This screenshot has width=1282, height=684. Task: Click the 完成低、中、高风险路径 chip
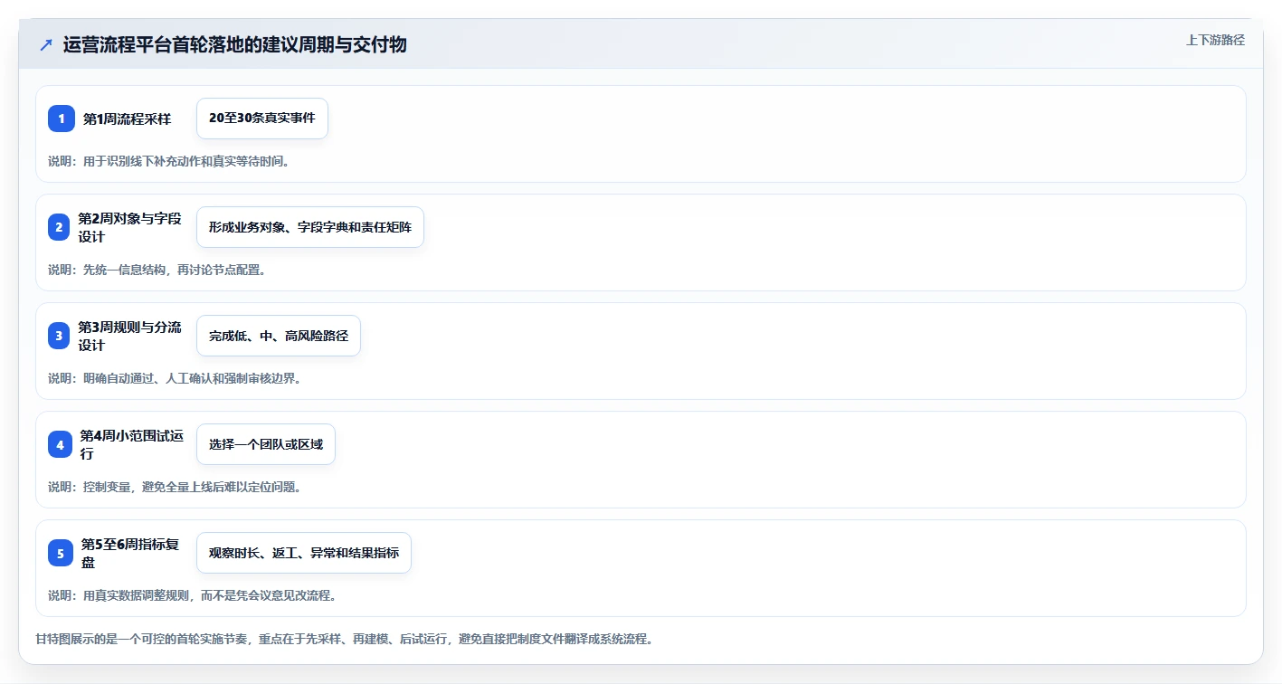coord(279,336)
